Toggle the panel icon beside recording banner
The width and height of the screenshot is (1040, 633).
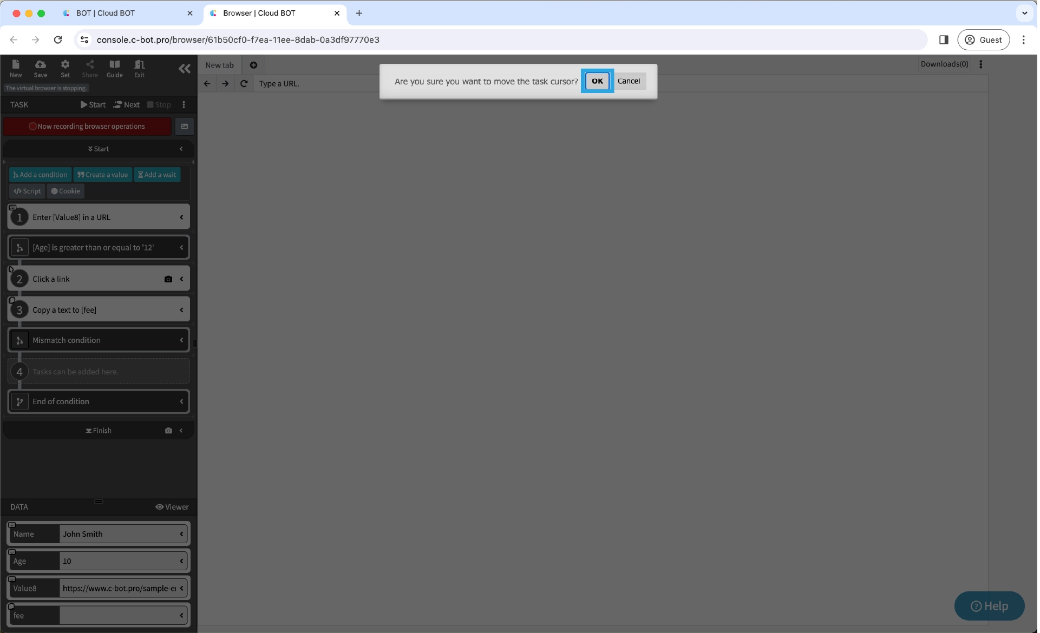[184, 126]
